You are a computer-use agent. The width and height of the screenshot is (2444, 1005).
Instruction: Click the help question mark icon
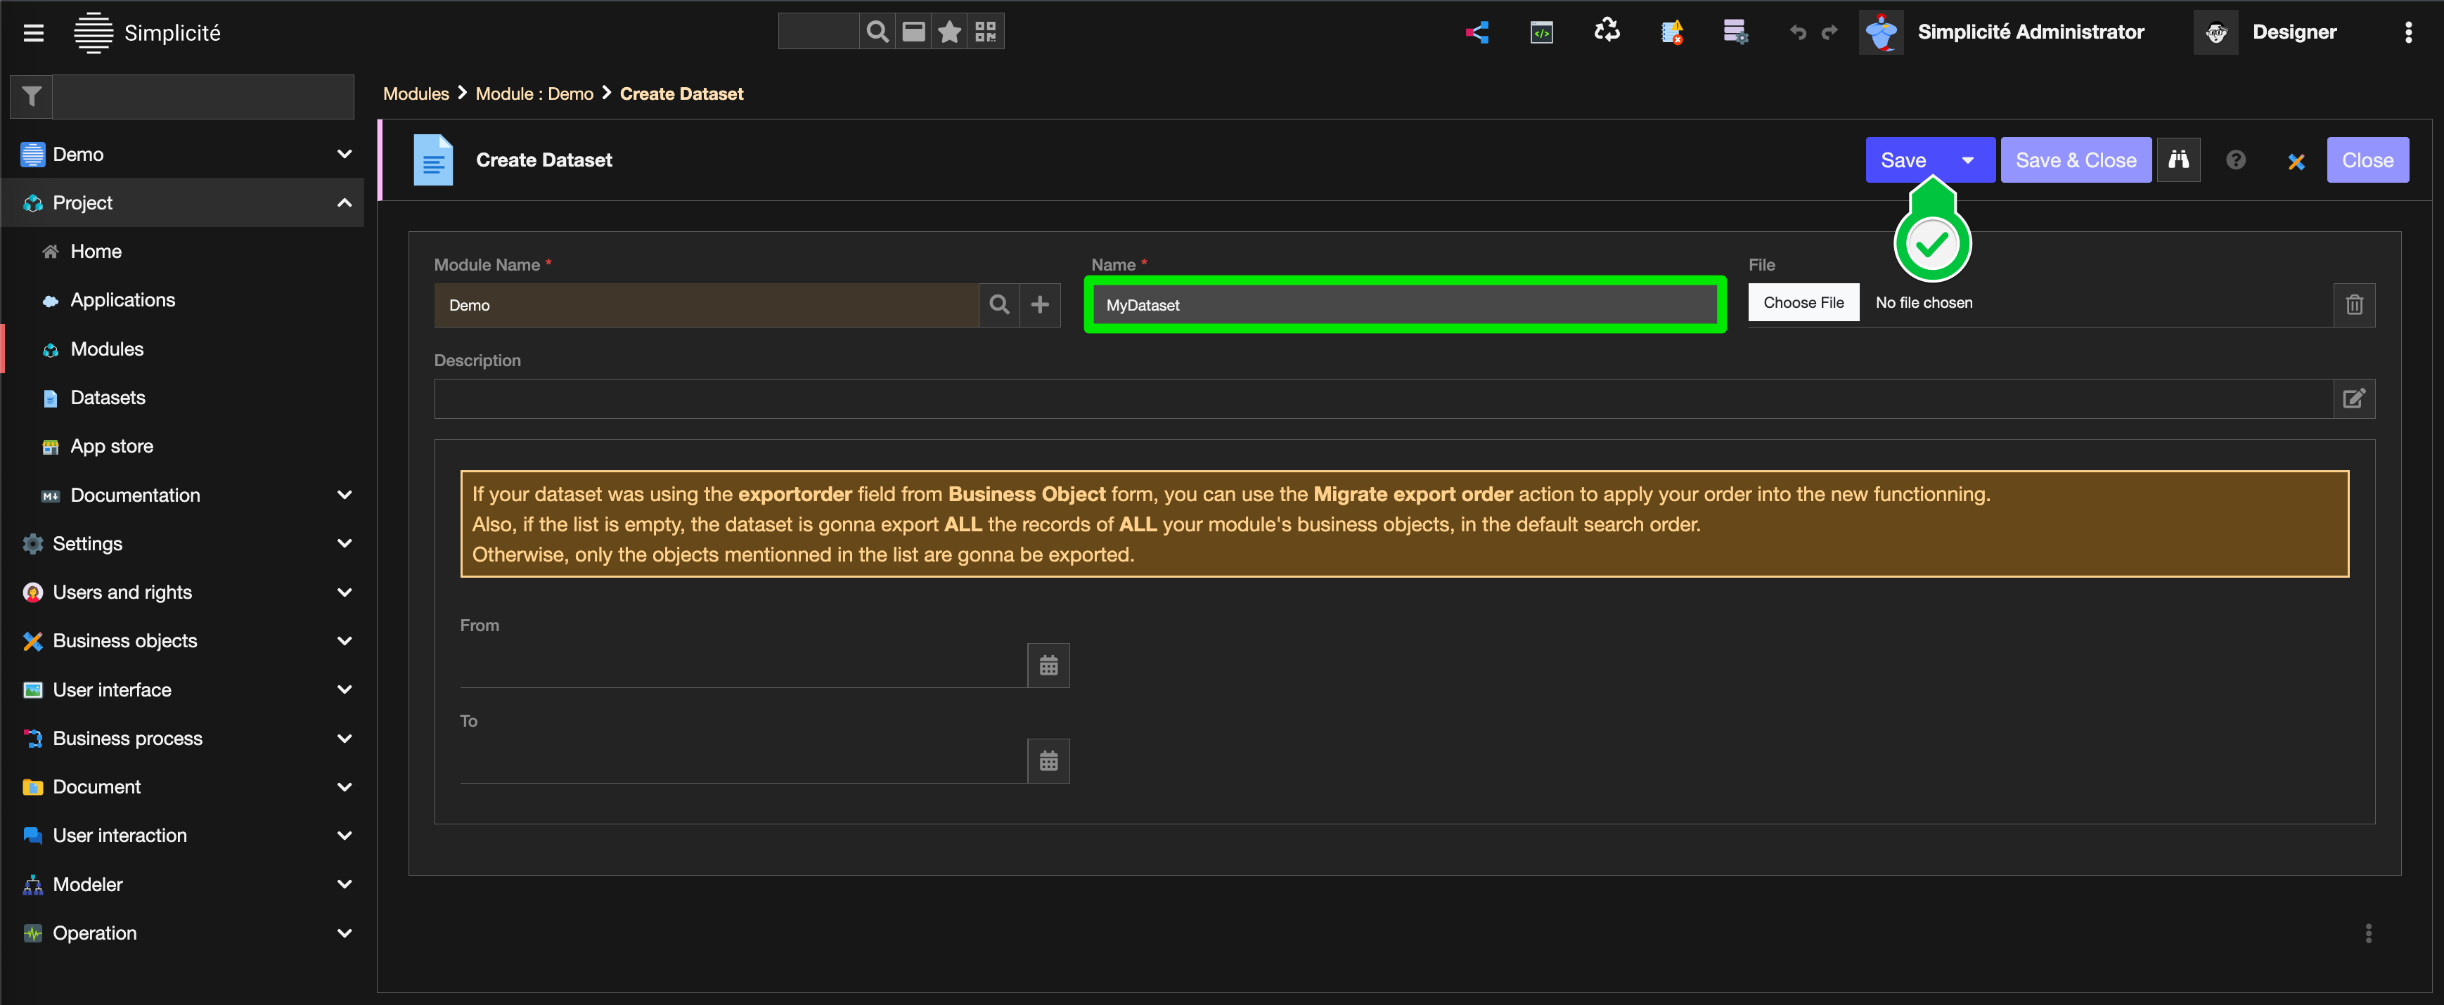(2236, 160)
